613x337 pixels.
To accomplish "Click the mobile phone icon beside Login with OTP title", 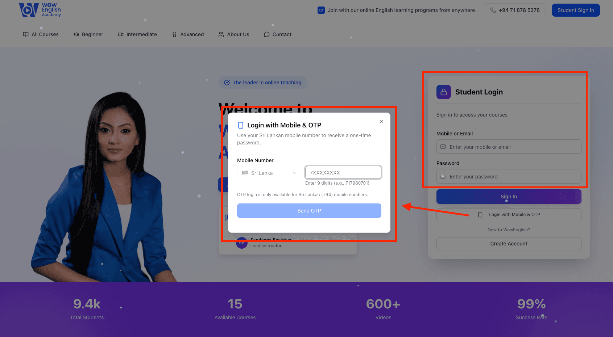I will 241,125.
